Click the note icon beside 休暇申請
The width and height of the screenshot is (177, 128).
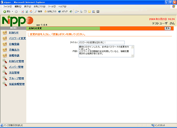click(x=4, y=56)
